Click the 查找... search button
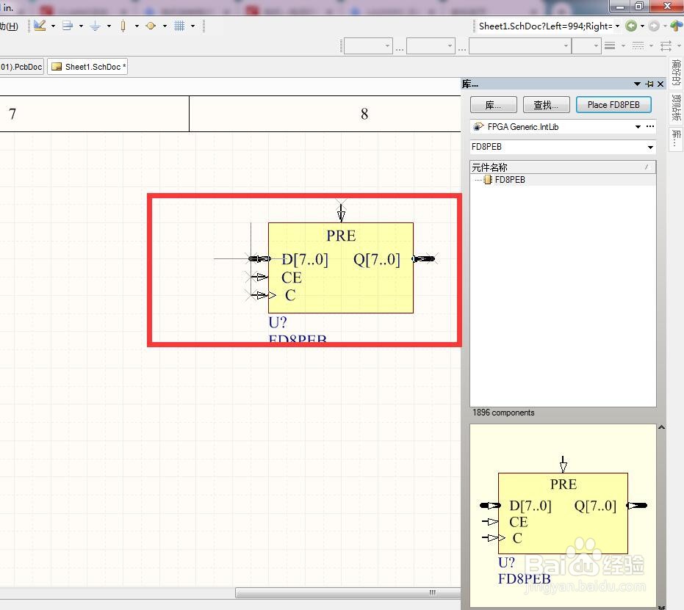The width and height of the screenshot is (684, 610). tap(546, 105)
